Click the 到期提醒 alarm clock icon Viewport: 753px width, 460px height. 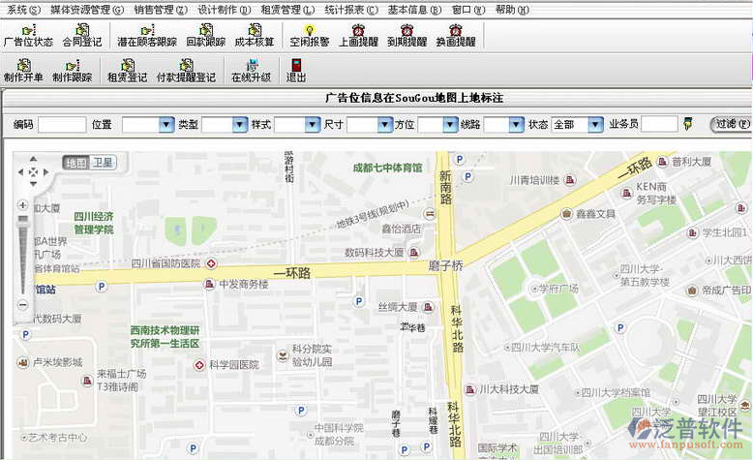pos(407,36)
